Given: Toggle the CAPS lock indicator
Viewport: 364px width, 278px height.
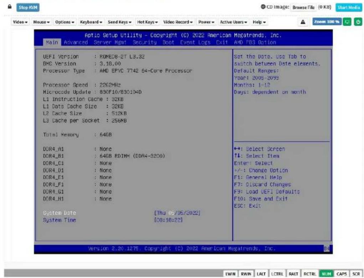Looking at the screenshot, I should pyautogui.click(x=342, y=274).
